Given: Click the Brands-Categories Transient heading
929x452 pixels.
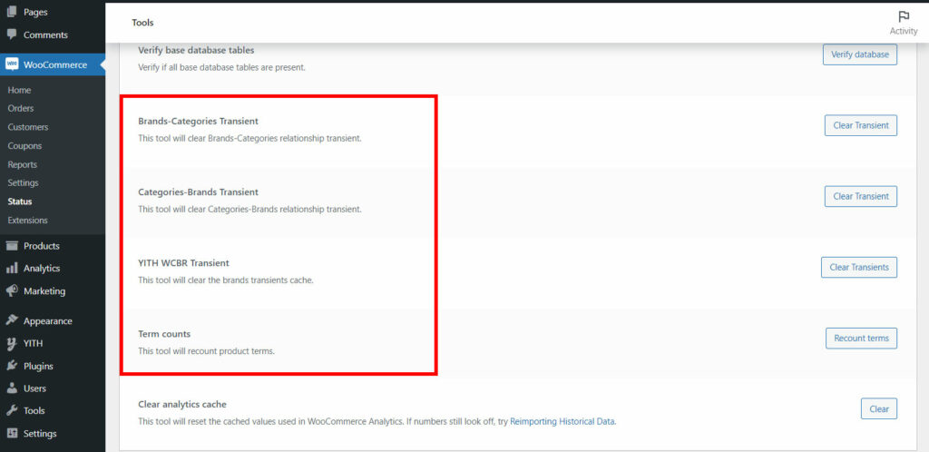Looking at the screenshot, I should coord(198,121).
